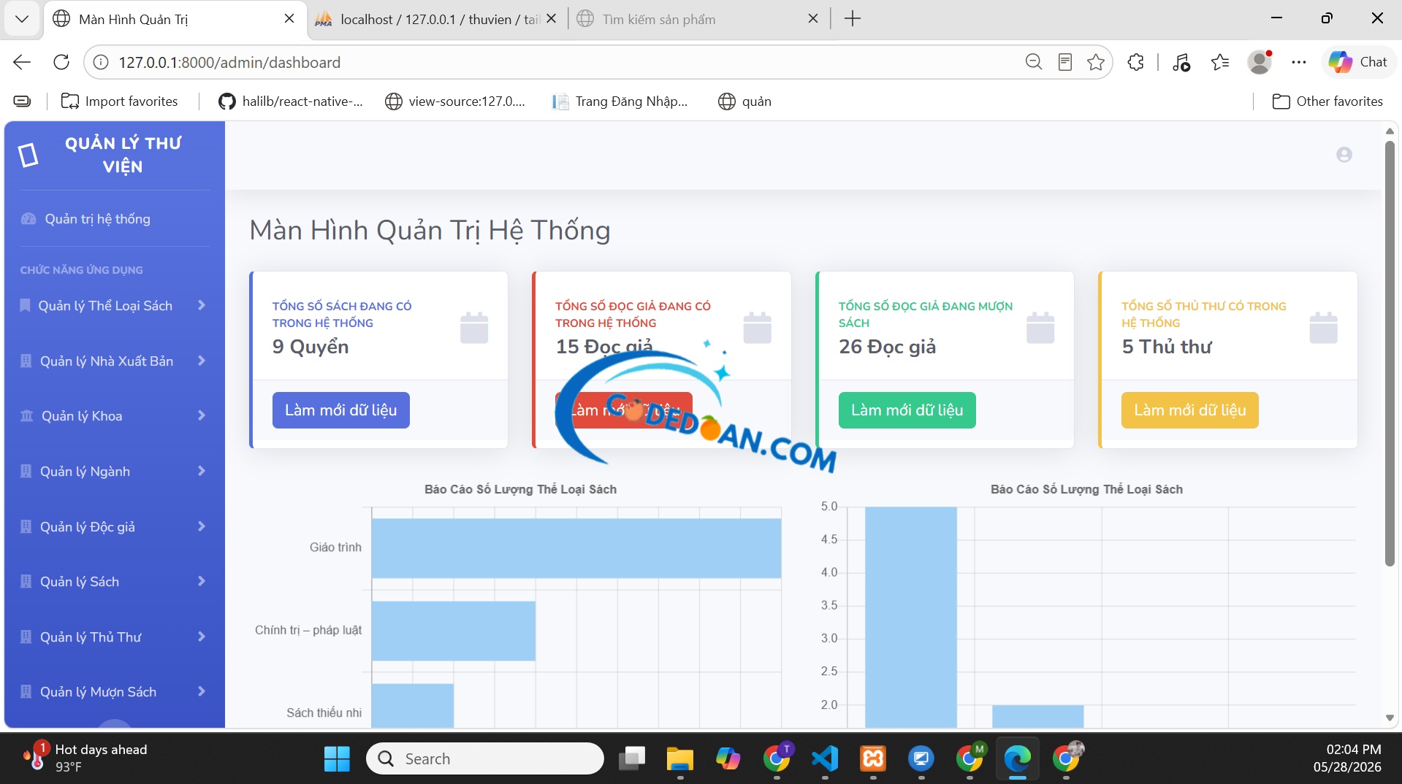Open the Import favorites bookmark
The image size is (1402, 784).
click(119, 101)
